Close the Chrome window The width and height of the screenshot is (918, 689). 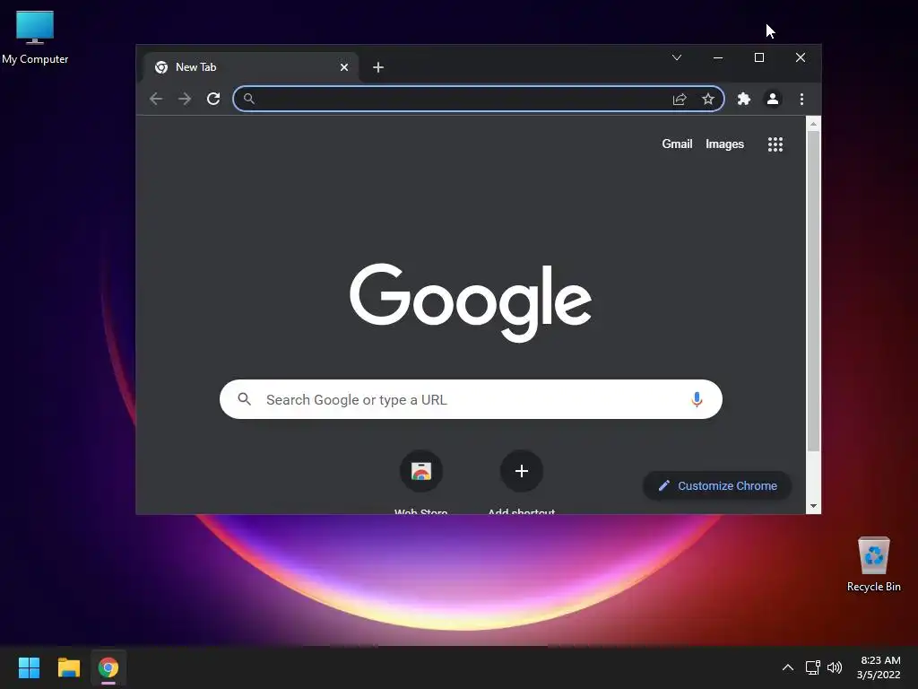click(x=801, y=57)
